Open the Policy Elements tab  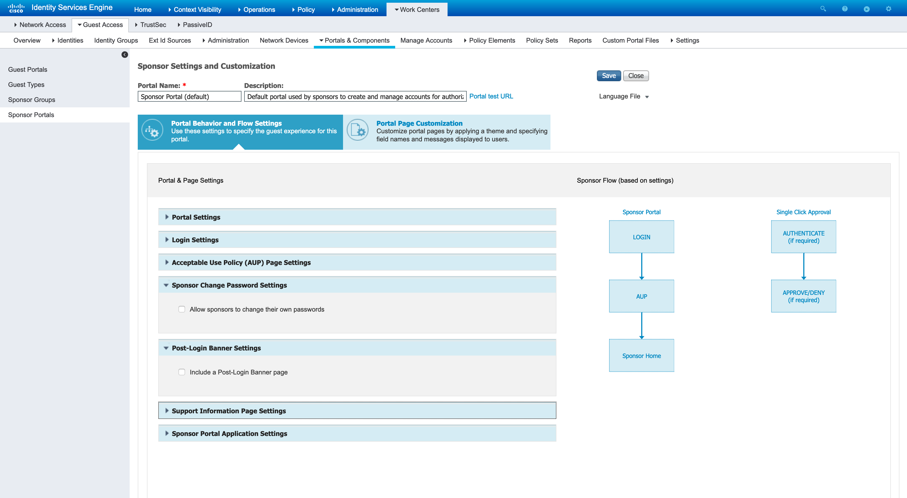(489, 40)
